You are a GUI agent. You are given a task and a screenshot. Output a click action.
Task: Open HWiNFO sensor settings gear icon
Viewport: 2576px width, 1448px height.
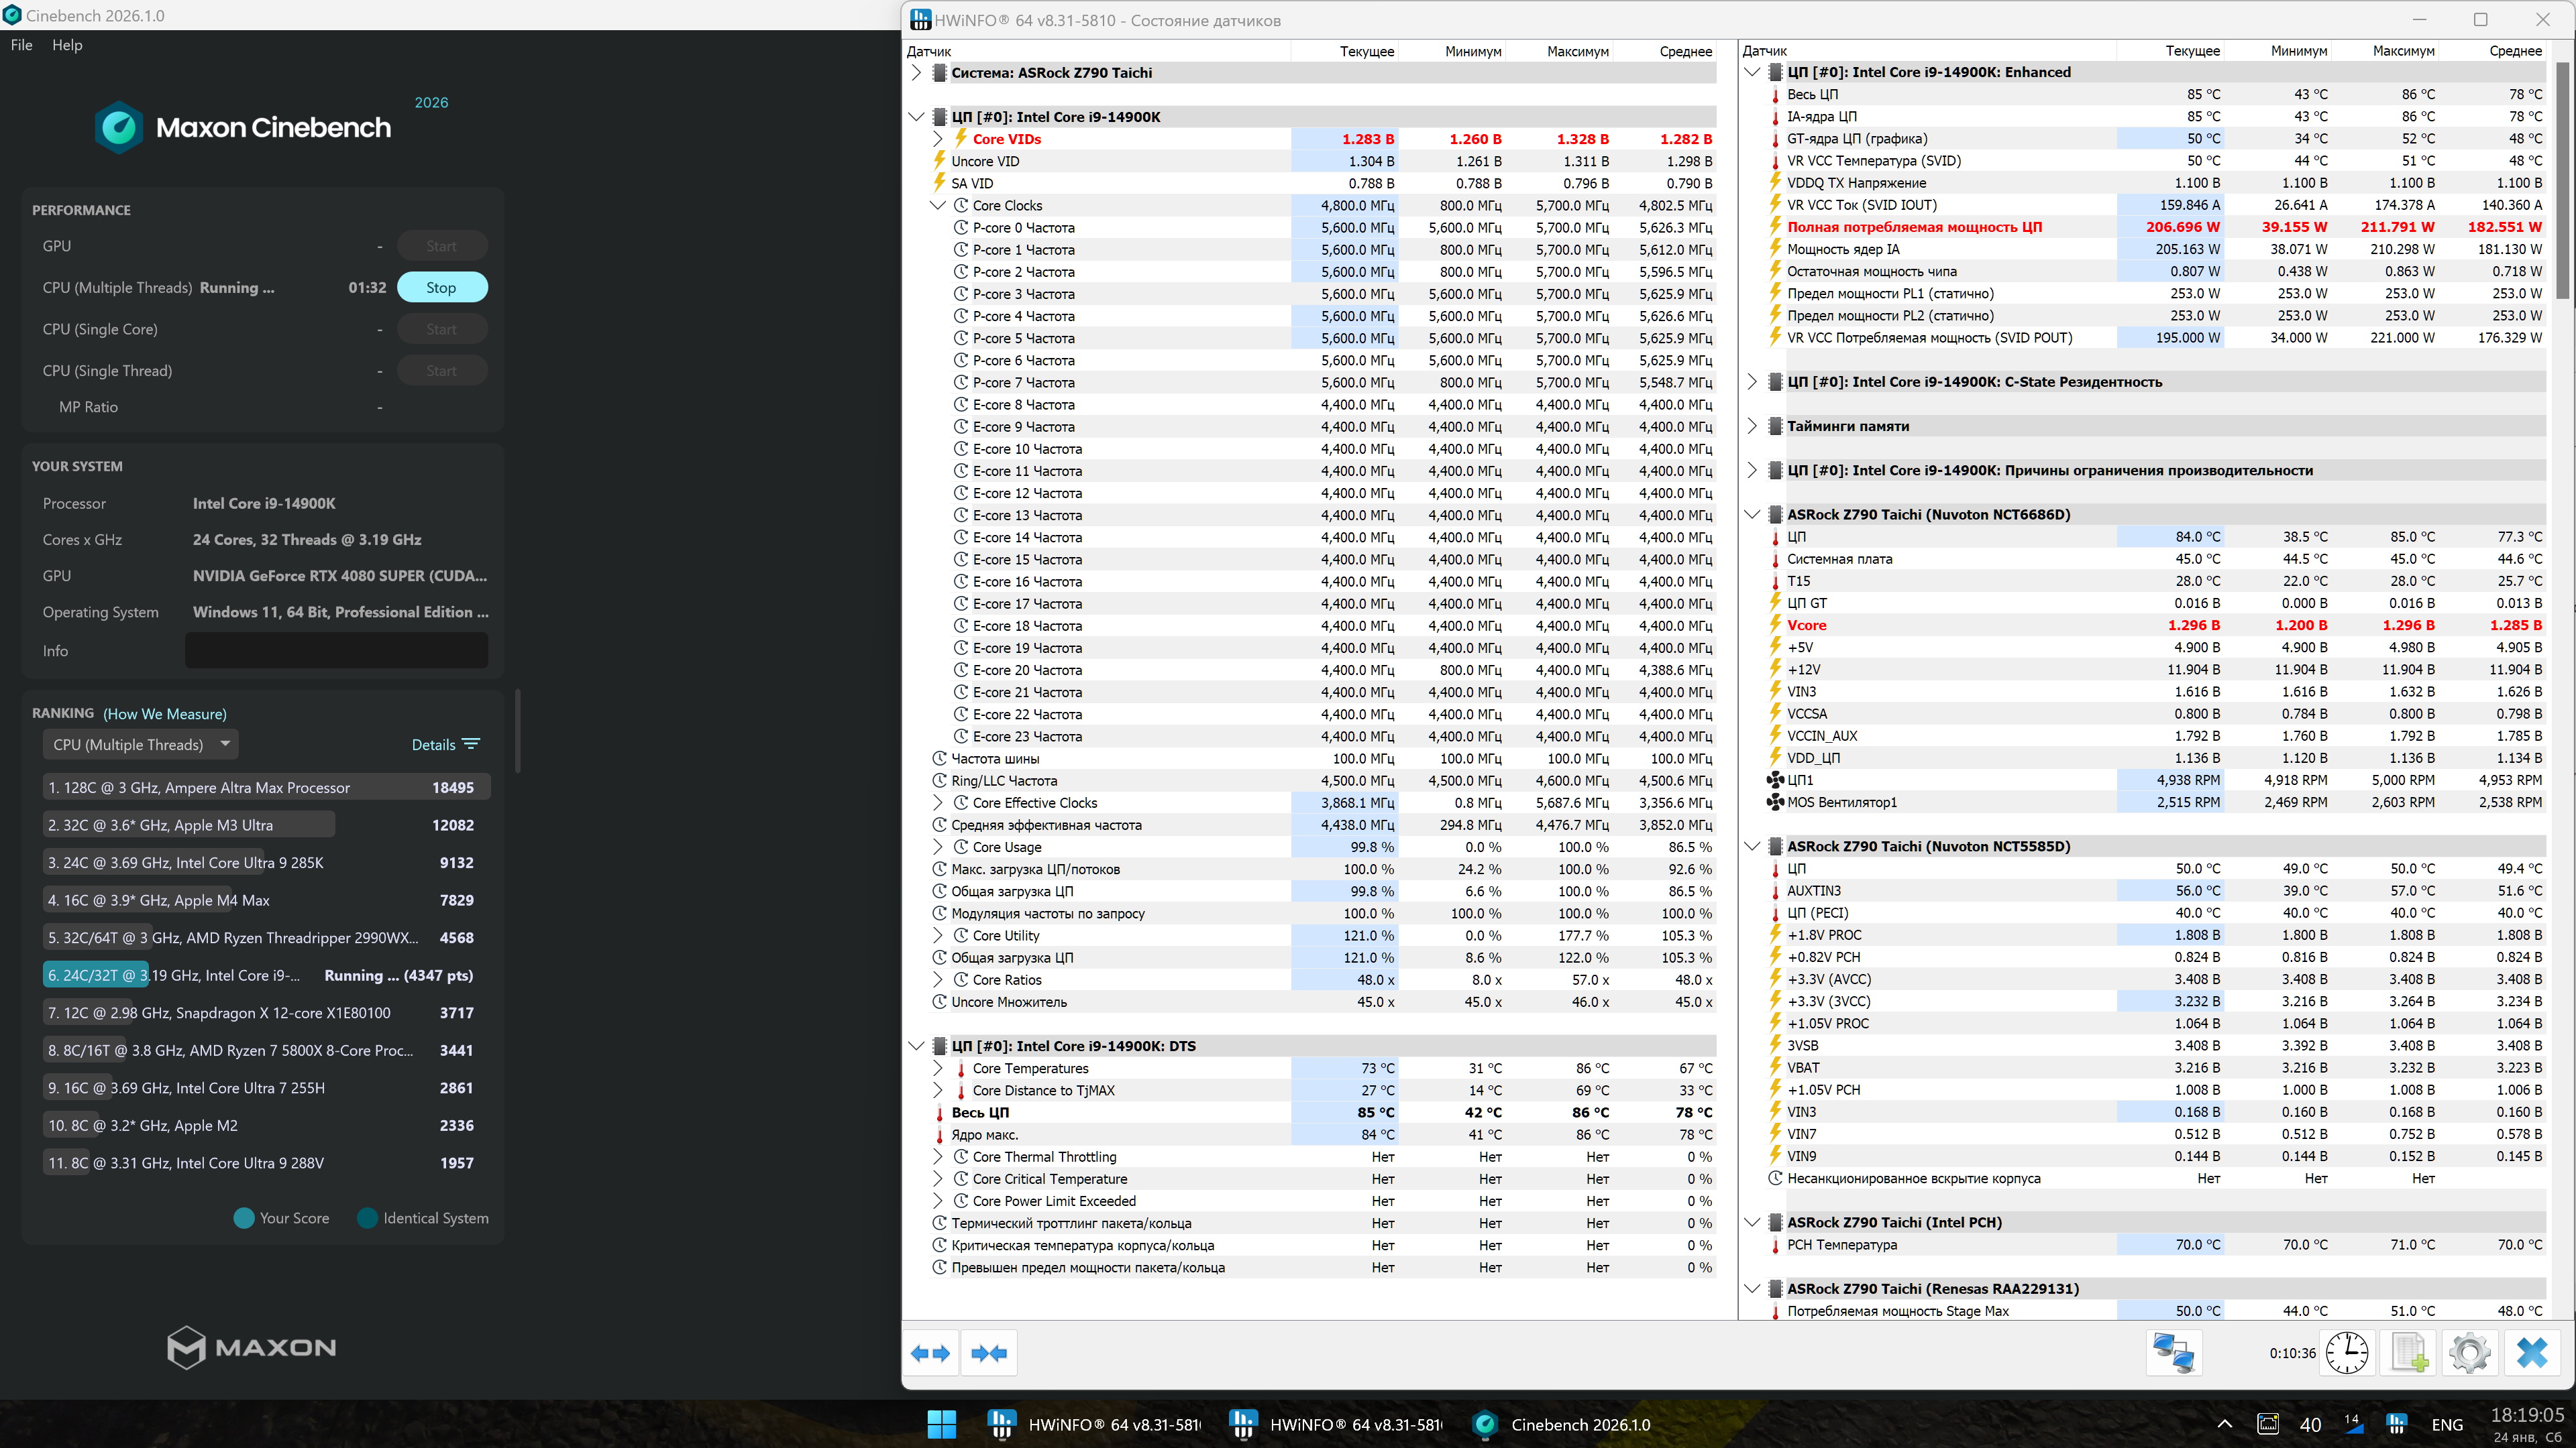2469,1353
